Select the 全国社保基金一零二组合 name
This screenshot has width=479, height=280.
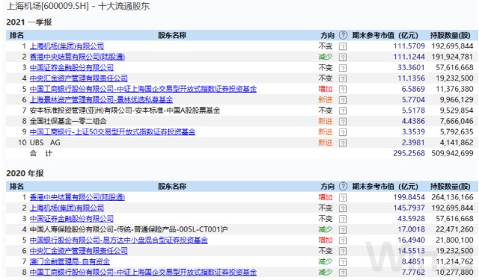coord(68,121)
